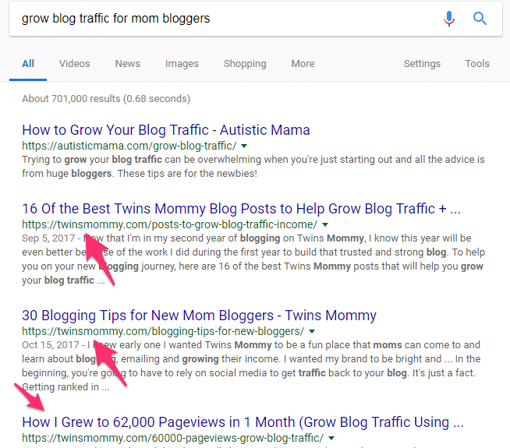This screenshot has width=510, height=448.
Task: Select the All results tab
Action: [x=28, y=64]
